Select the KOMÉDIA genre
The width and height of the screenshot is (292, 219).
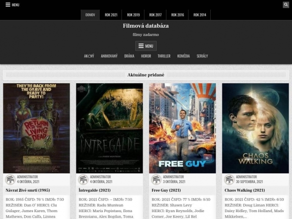pyautogui.click(x=183, y=56)
